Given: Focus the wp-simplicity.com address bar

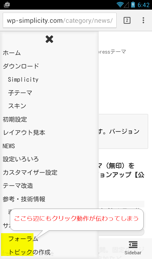Looking at the screenshot, I should coord(60,20).
